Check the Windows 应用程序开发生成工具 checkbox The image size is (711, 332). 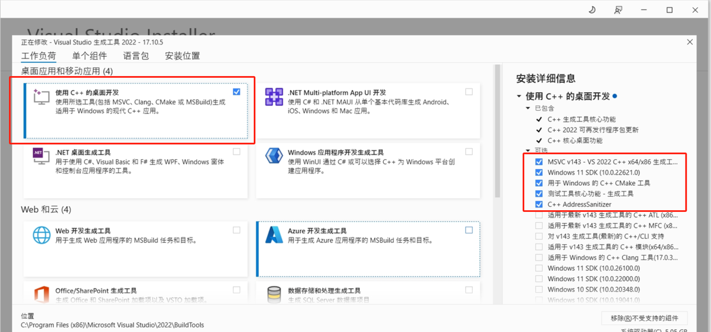coord(469,151)
